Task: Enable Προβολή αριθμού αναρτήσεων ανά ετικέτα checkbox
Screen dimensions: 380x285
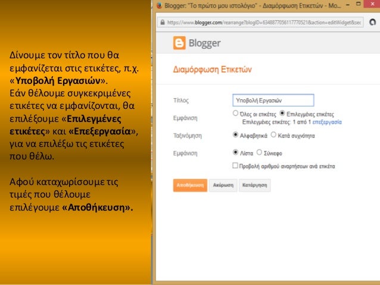Action: point(235,165)
